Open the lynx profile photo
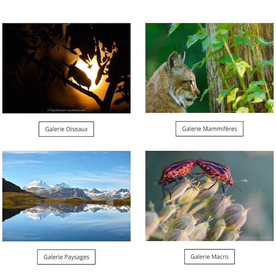Screen dimensions: 276x276 (x=209, y=68)
